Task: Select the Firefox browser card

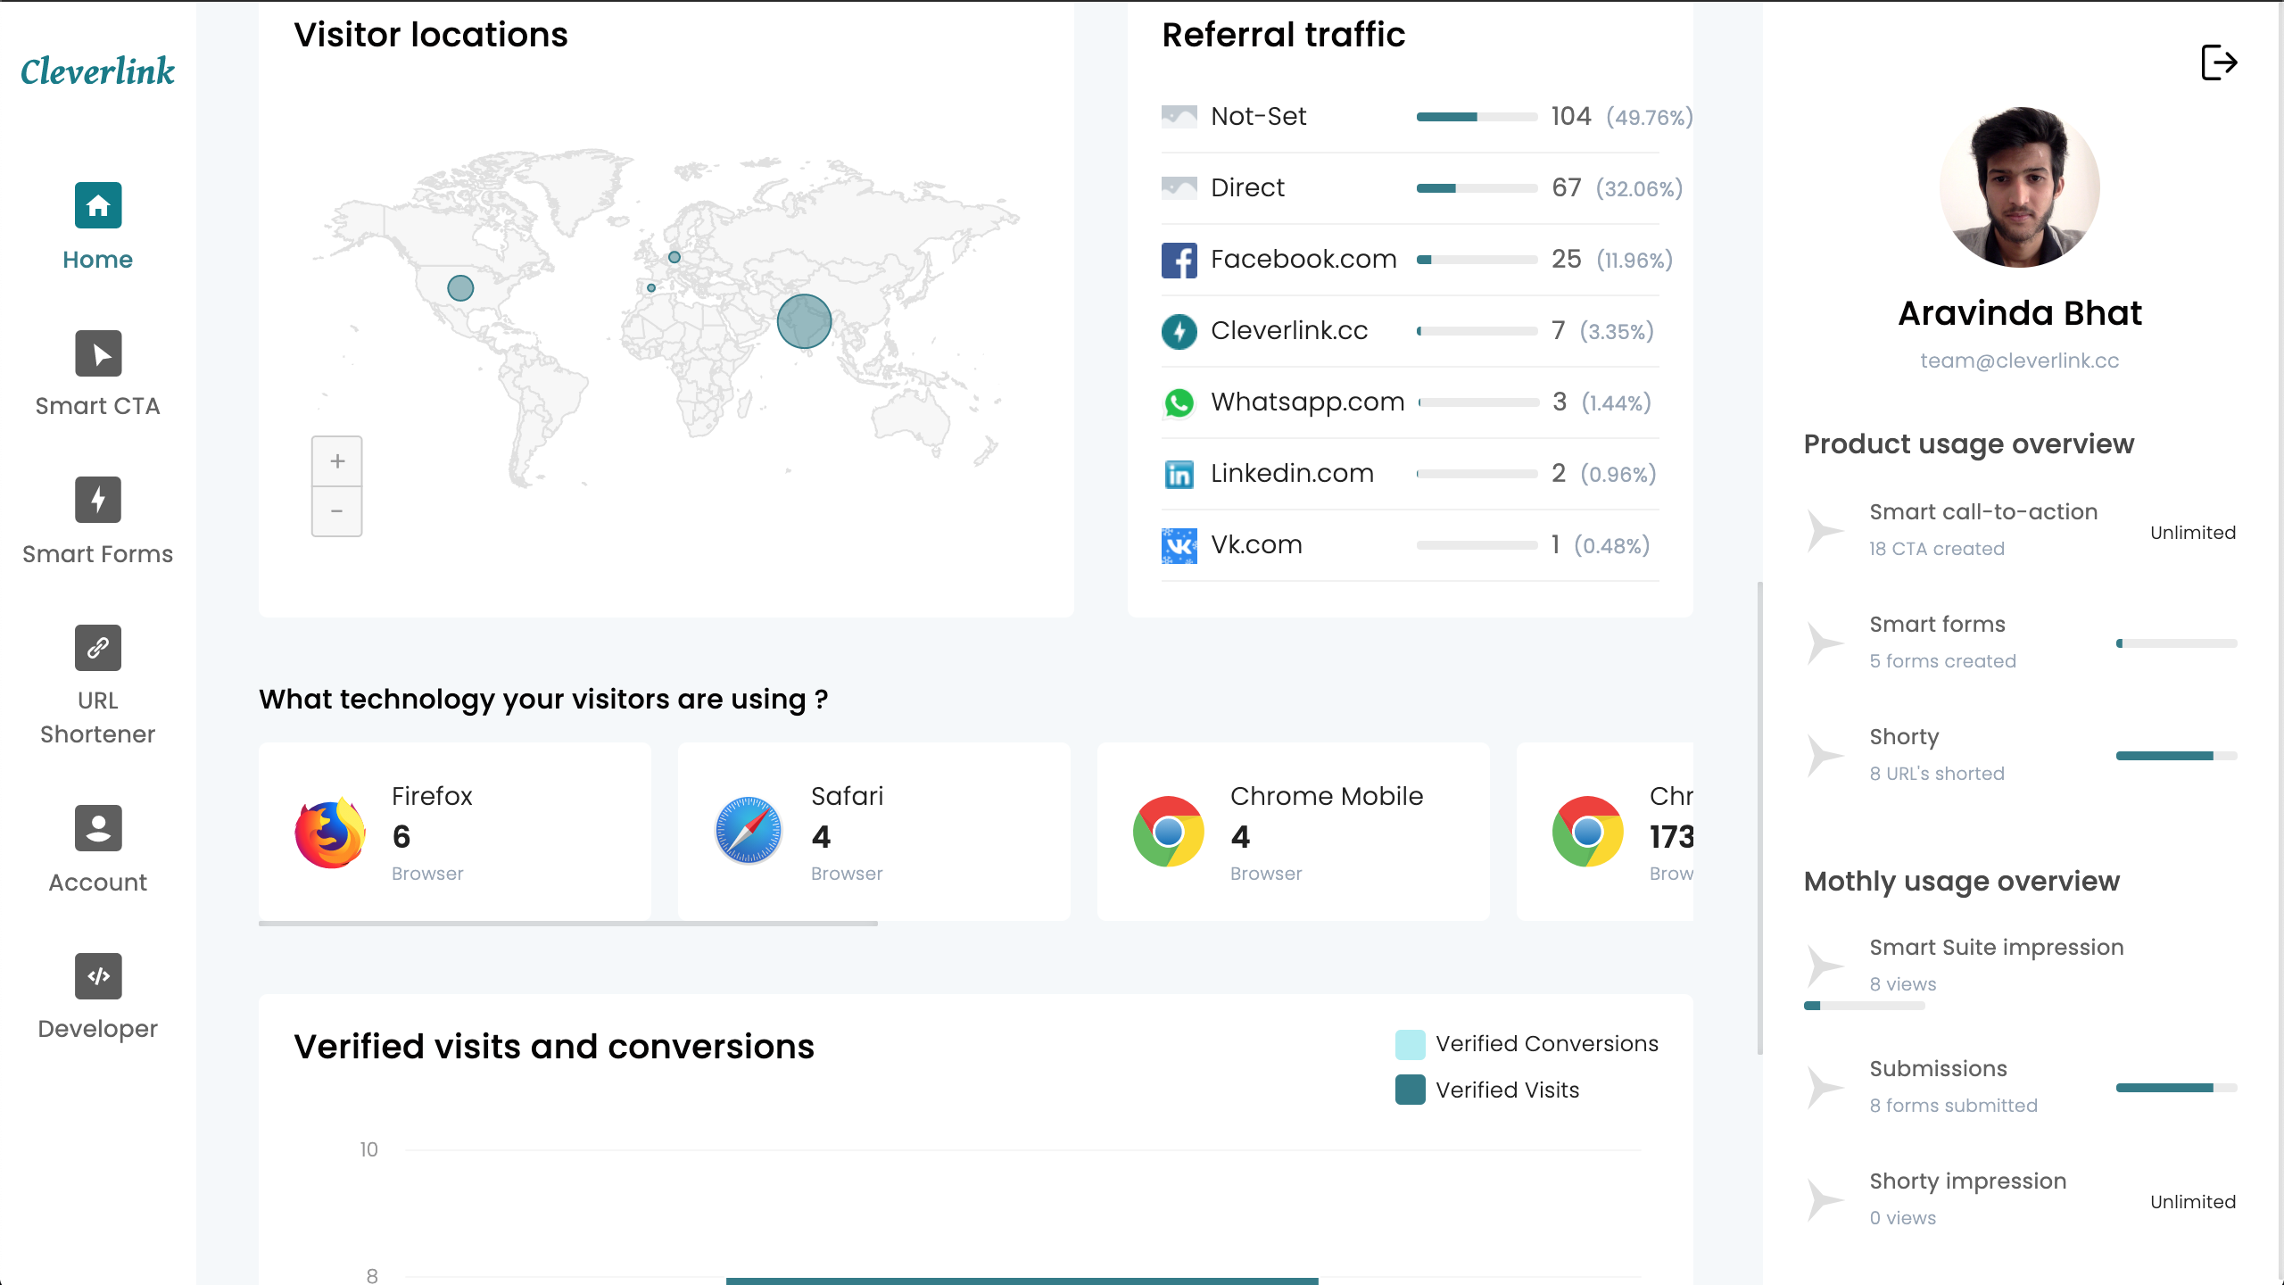Action: pos(454,832)
